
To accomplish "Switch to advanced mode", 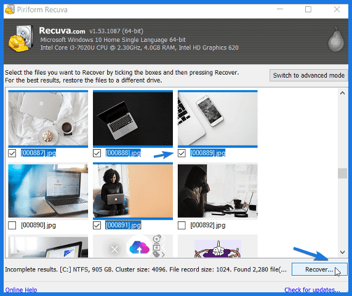I will tap(309, 75).
